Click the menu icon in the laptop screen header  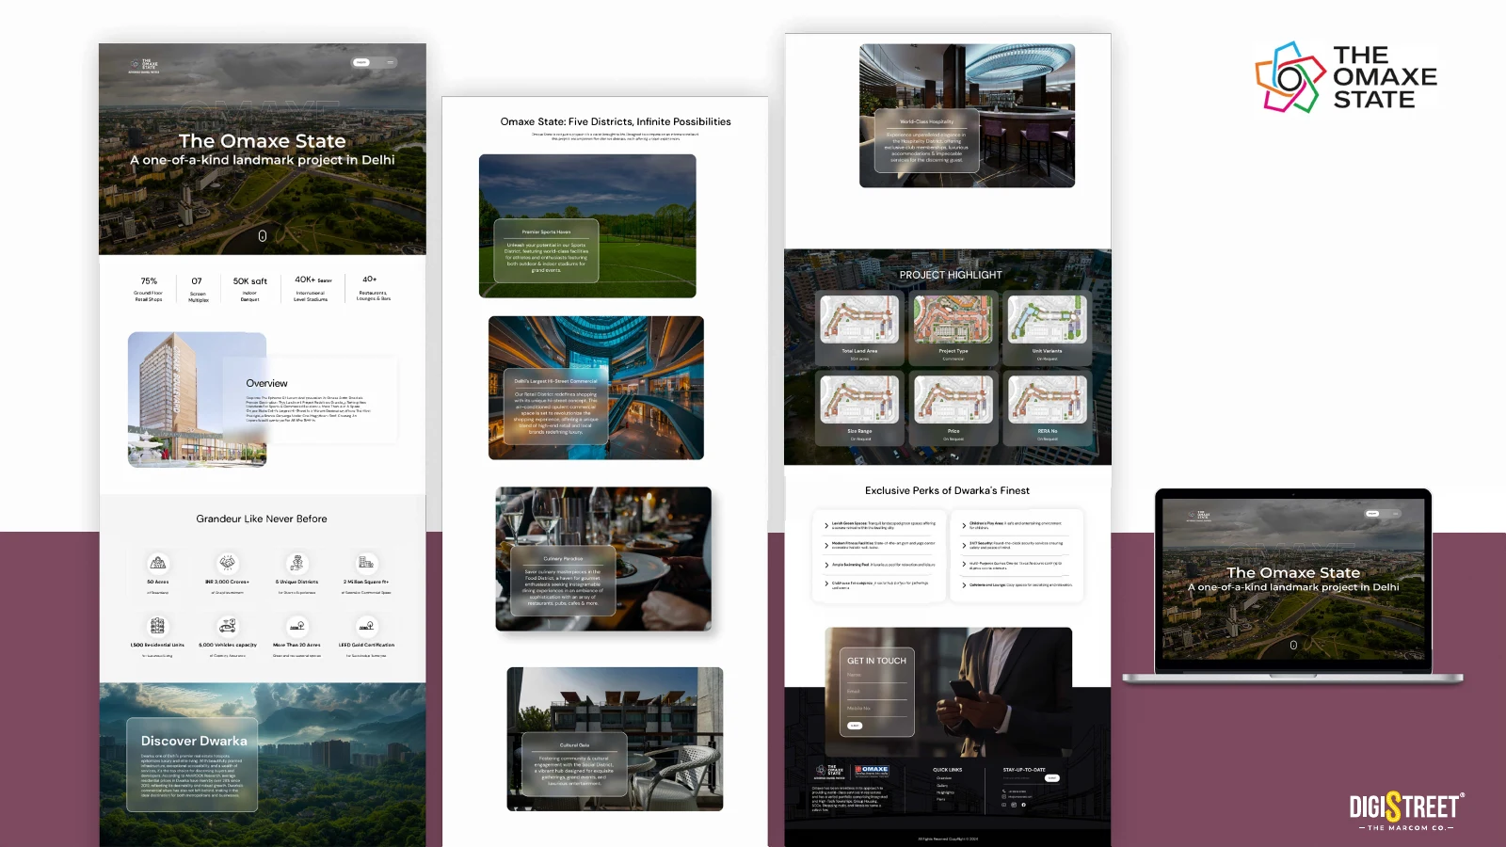coord(1395,514)
